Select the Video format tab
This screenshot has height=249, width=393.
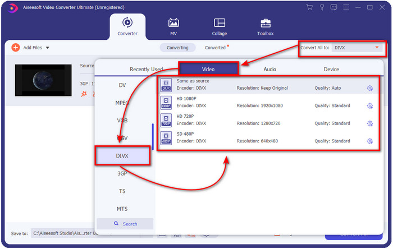point(208,69)
